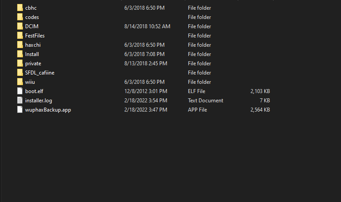
Task: Select the DCIM folder icon
Action: click(20, 26)
